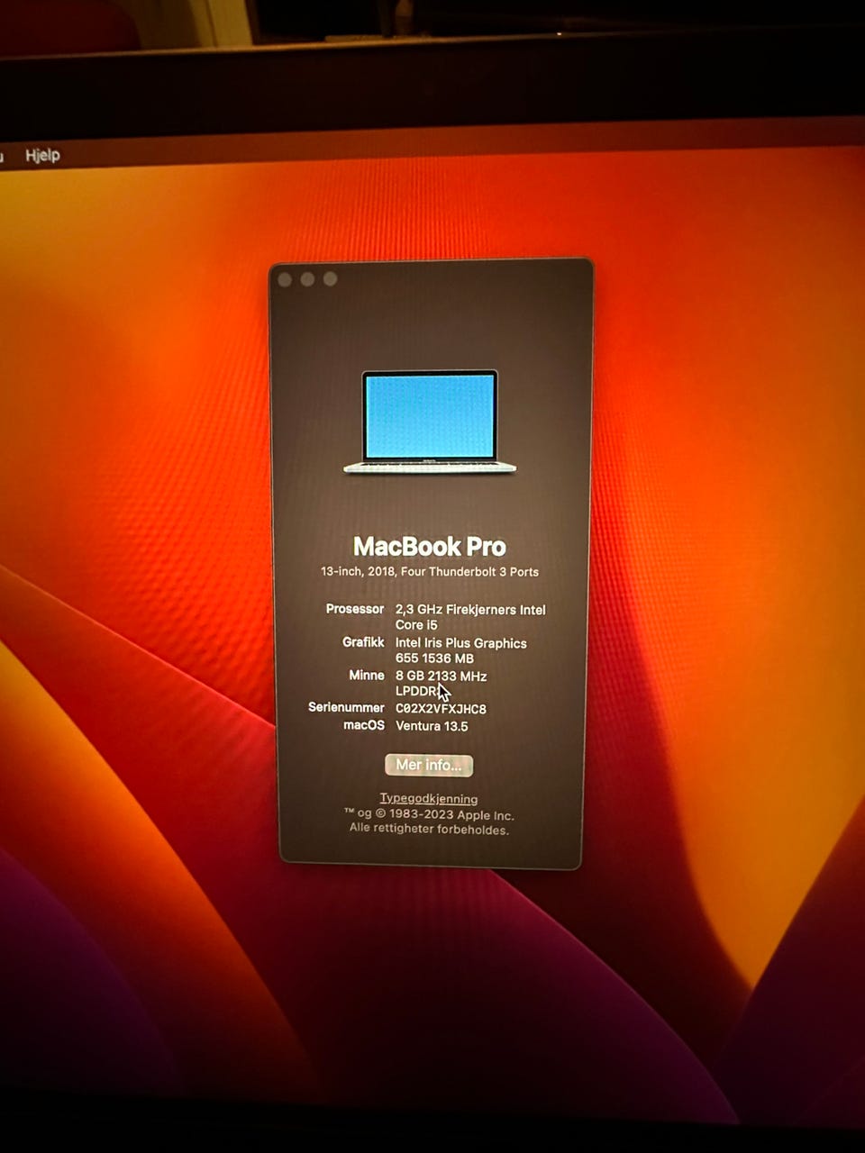The width and height of the screenshot is (865, 1153).
Task: Select the 'Ventura 13.5' version text
Action: tap(432, 726)
